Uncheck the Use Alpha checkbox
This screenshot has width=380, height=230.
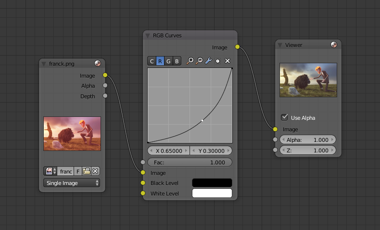tap(285, 117)
